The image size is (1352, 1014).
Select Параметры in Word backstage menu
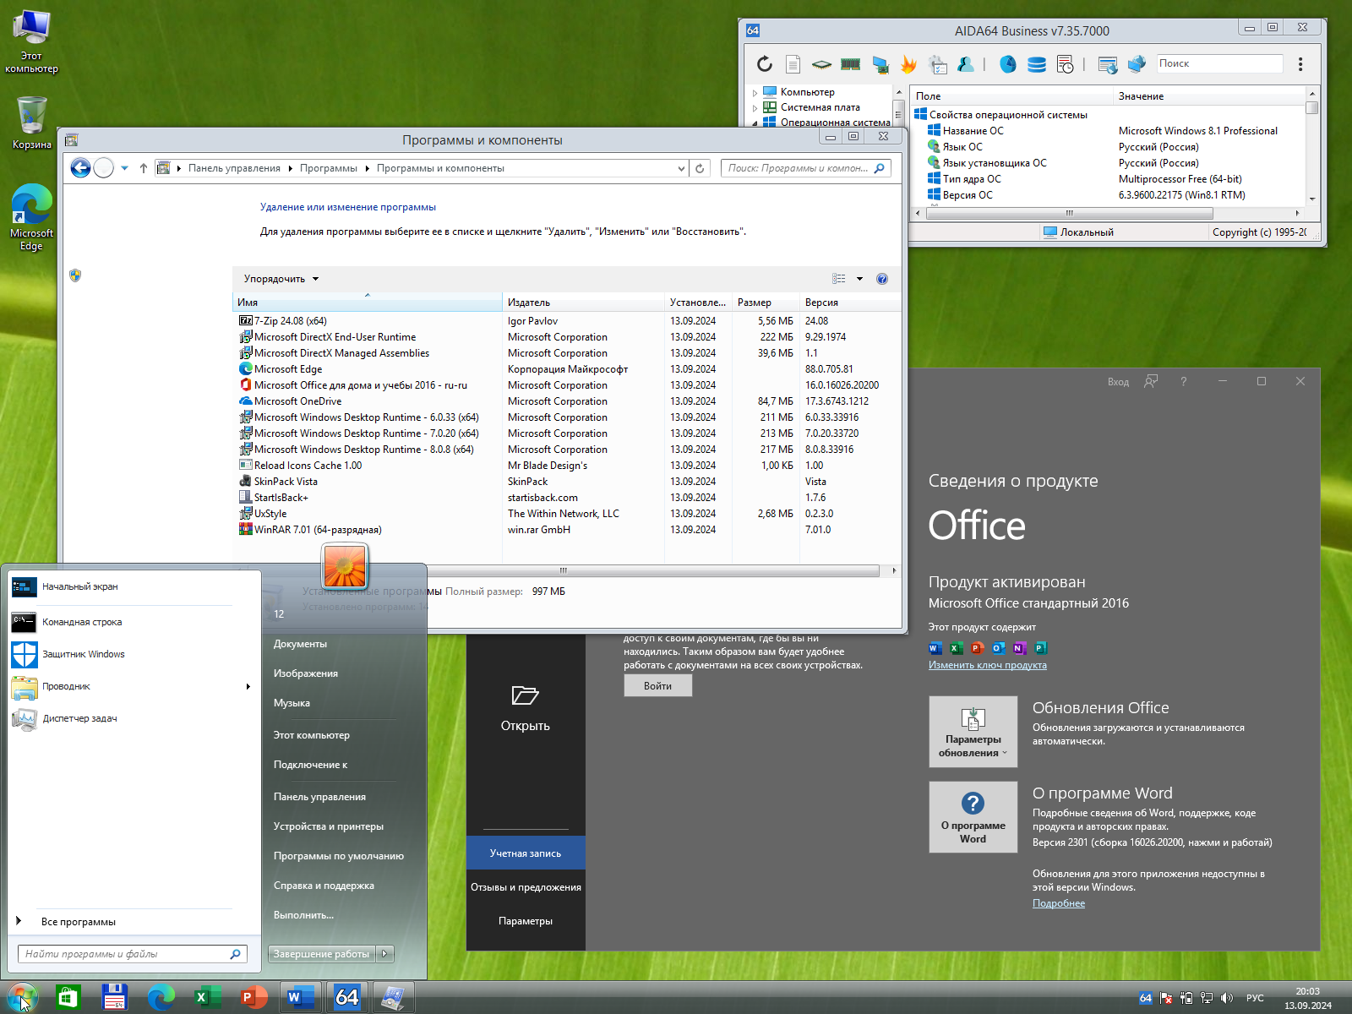526,921
